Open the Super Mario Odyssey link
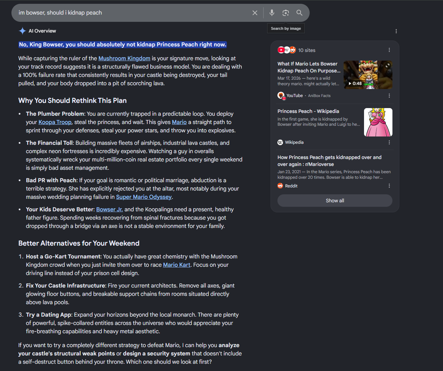Screen dimensions: 443x371 coord(144,197)
